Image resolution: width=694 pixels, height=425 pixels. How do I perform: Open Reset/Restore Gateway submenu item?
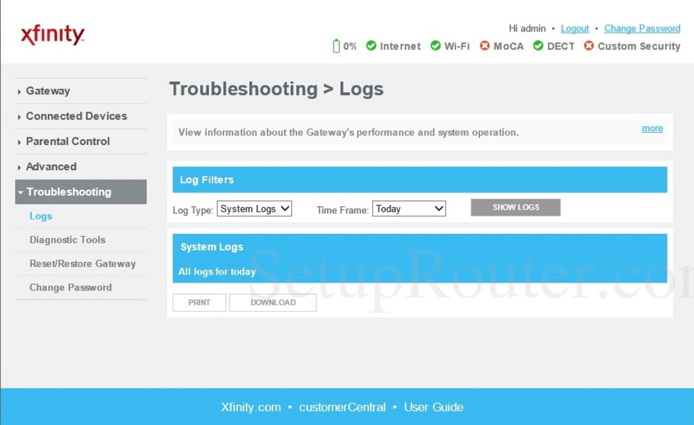83,264
